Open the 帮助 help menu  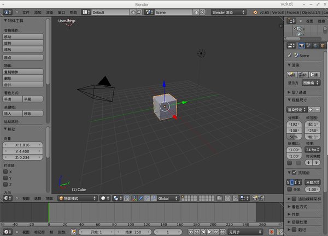click(x=73, y=11)
